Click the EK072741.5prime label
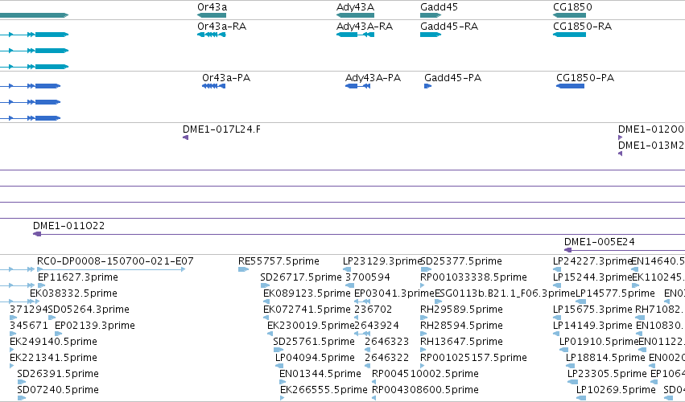Viewport: 685px width, 402px height. point(307,310)
